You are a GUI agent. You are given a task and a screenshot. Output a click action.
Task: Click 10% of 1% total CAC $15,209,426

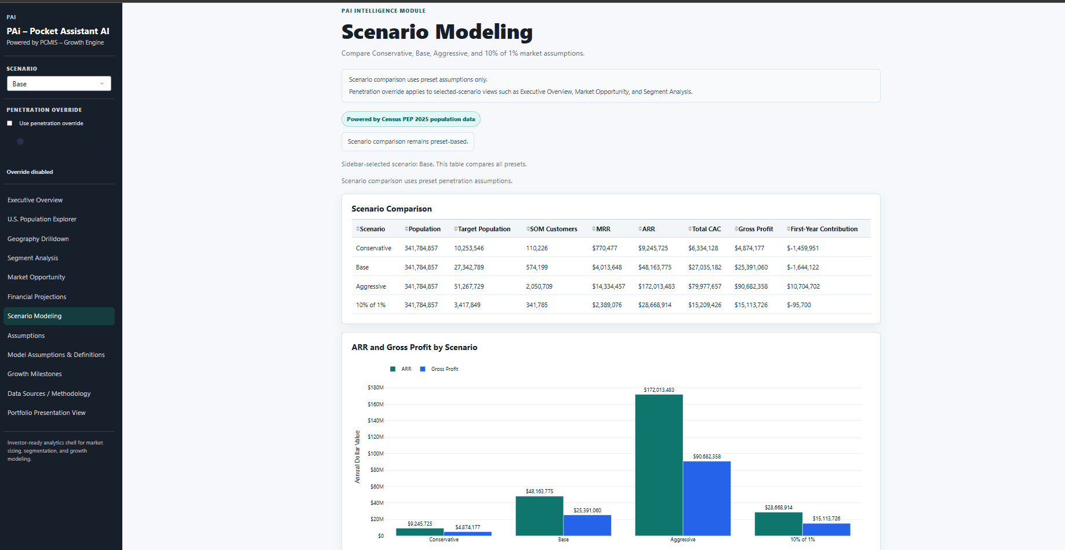705,305
